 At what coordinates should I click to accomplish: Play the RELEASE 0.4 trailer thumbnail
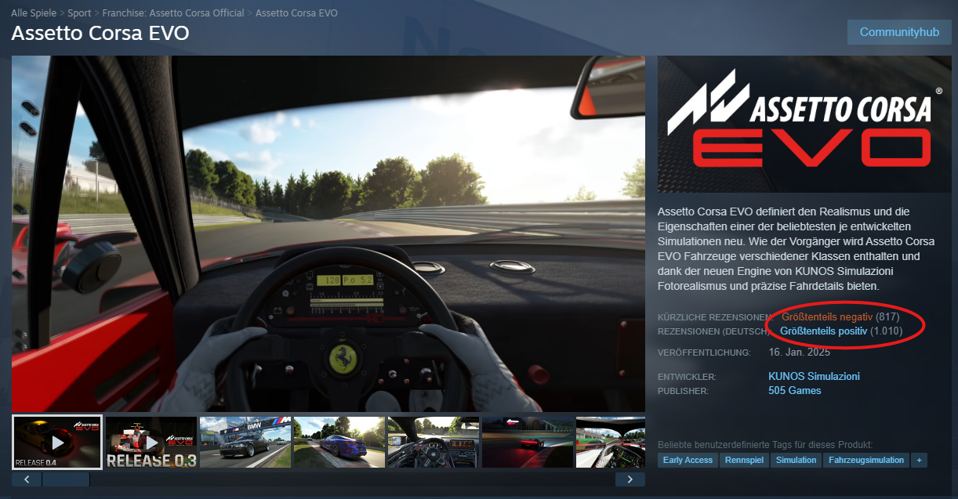point(57,443)
